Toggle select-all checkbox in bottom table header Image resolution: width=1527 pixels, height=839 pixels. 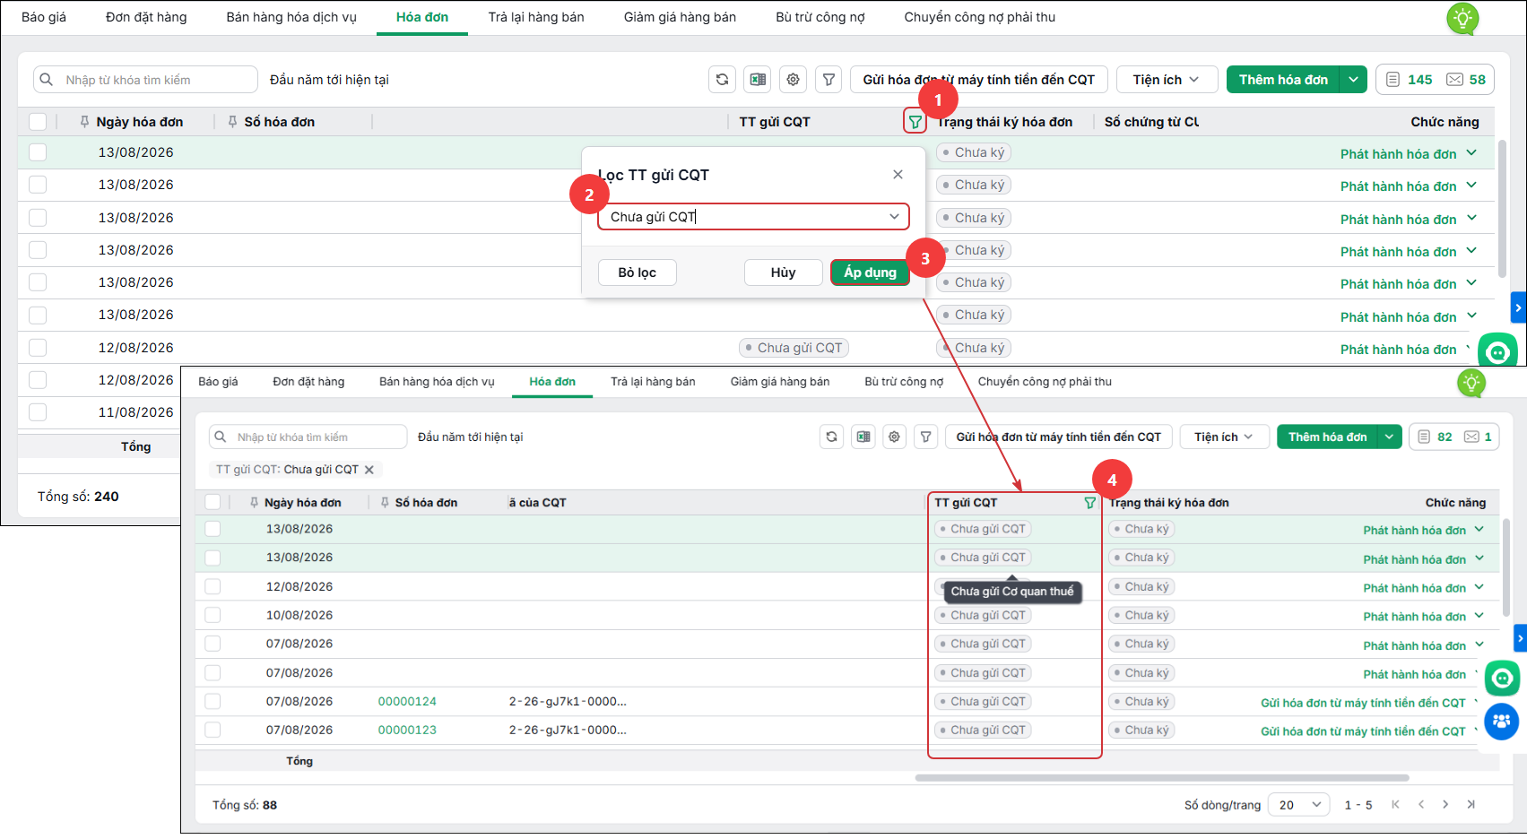213,502
